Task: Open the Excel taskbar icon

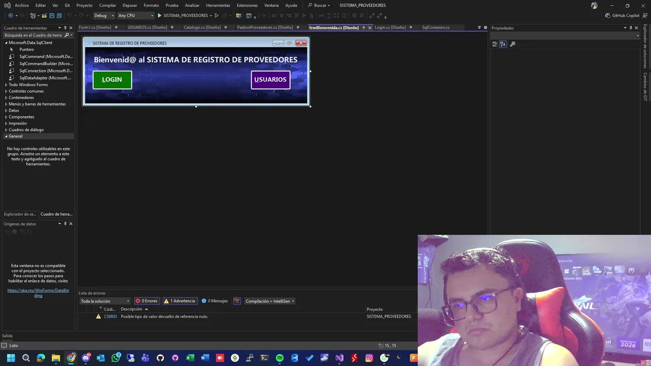Action: 190,358
